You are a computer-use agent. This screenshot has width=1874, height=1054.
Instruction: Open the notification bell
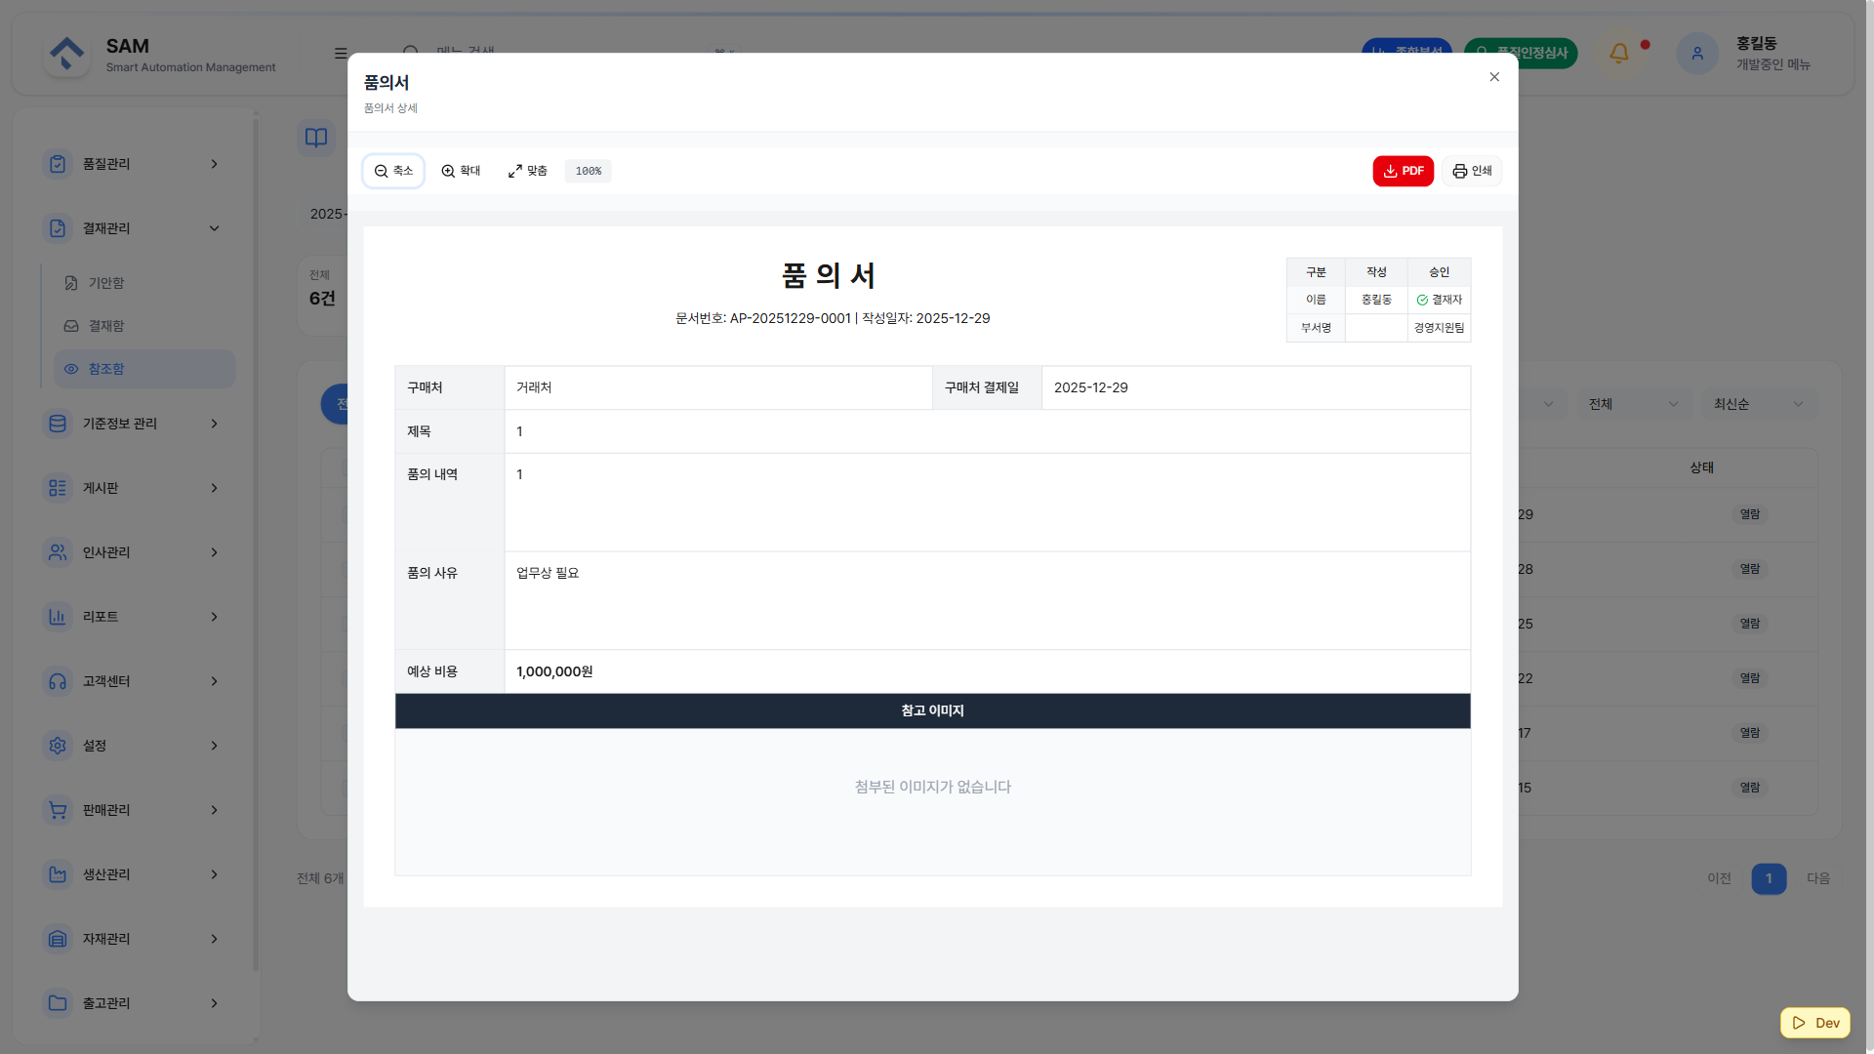[1619, 53]
